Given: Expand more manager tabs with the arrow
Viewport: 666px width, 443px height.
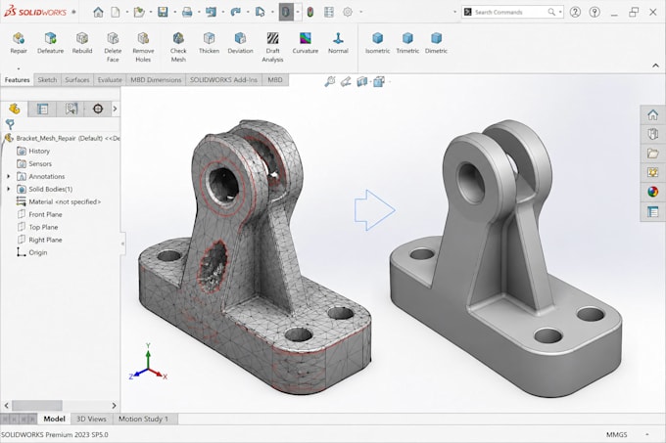Looking at the screenshot, I should click(x=115, y=109).
